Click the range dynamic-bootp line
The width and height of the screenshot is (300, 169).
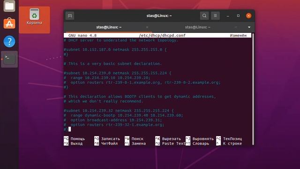123,115
